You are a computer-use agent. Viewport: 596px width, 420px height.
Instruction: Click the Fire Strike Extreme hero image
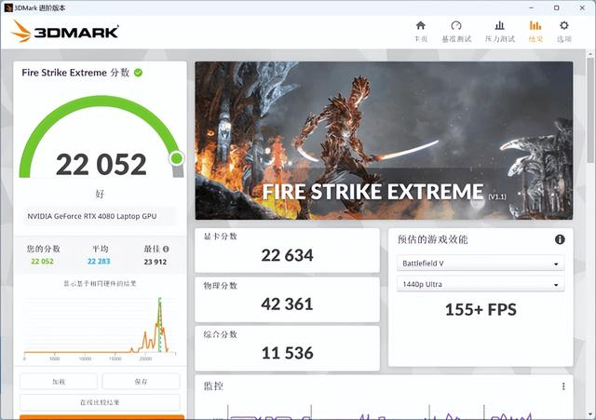click(384, 141)
